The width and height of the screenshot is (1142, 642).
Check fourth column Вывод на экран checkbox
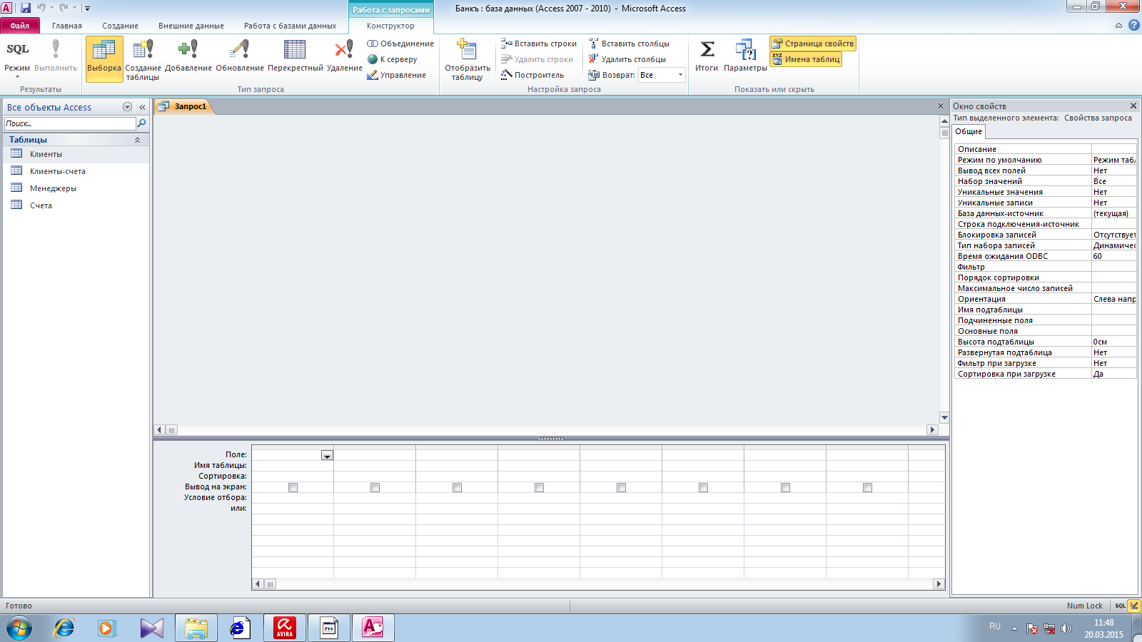[539, 487]
